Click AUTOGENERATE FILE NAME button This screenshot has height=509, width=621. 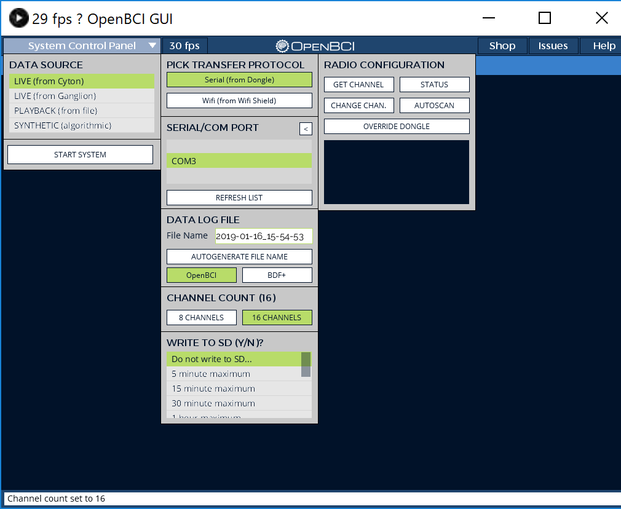[x=239, y=257]
